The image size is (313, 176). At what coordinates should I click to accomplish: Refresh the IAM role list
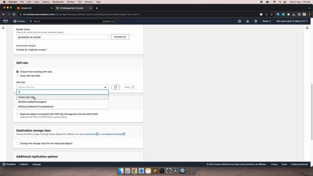click(115, 87)
